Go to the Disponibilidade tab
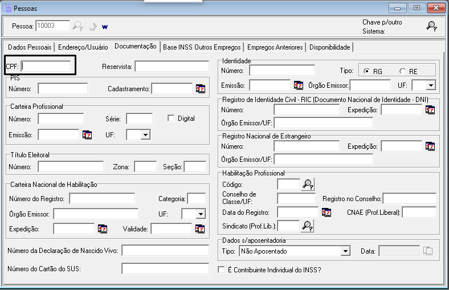The image size is (449, 290). point(330,47)
